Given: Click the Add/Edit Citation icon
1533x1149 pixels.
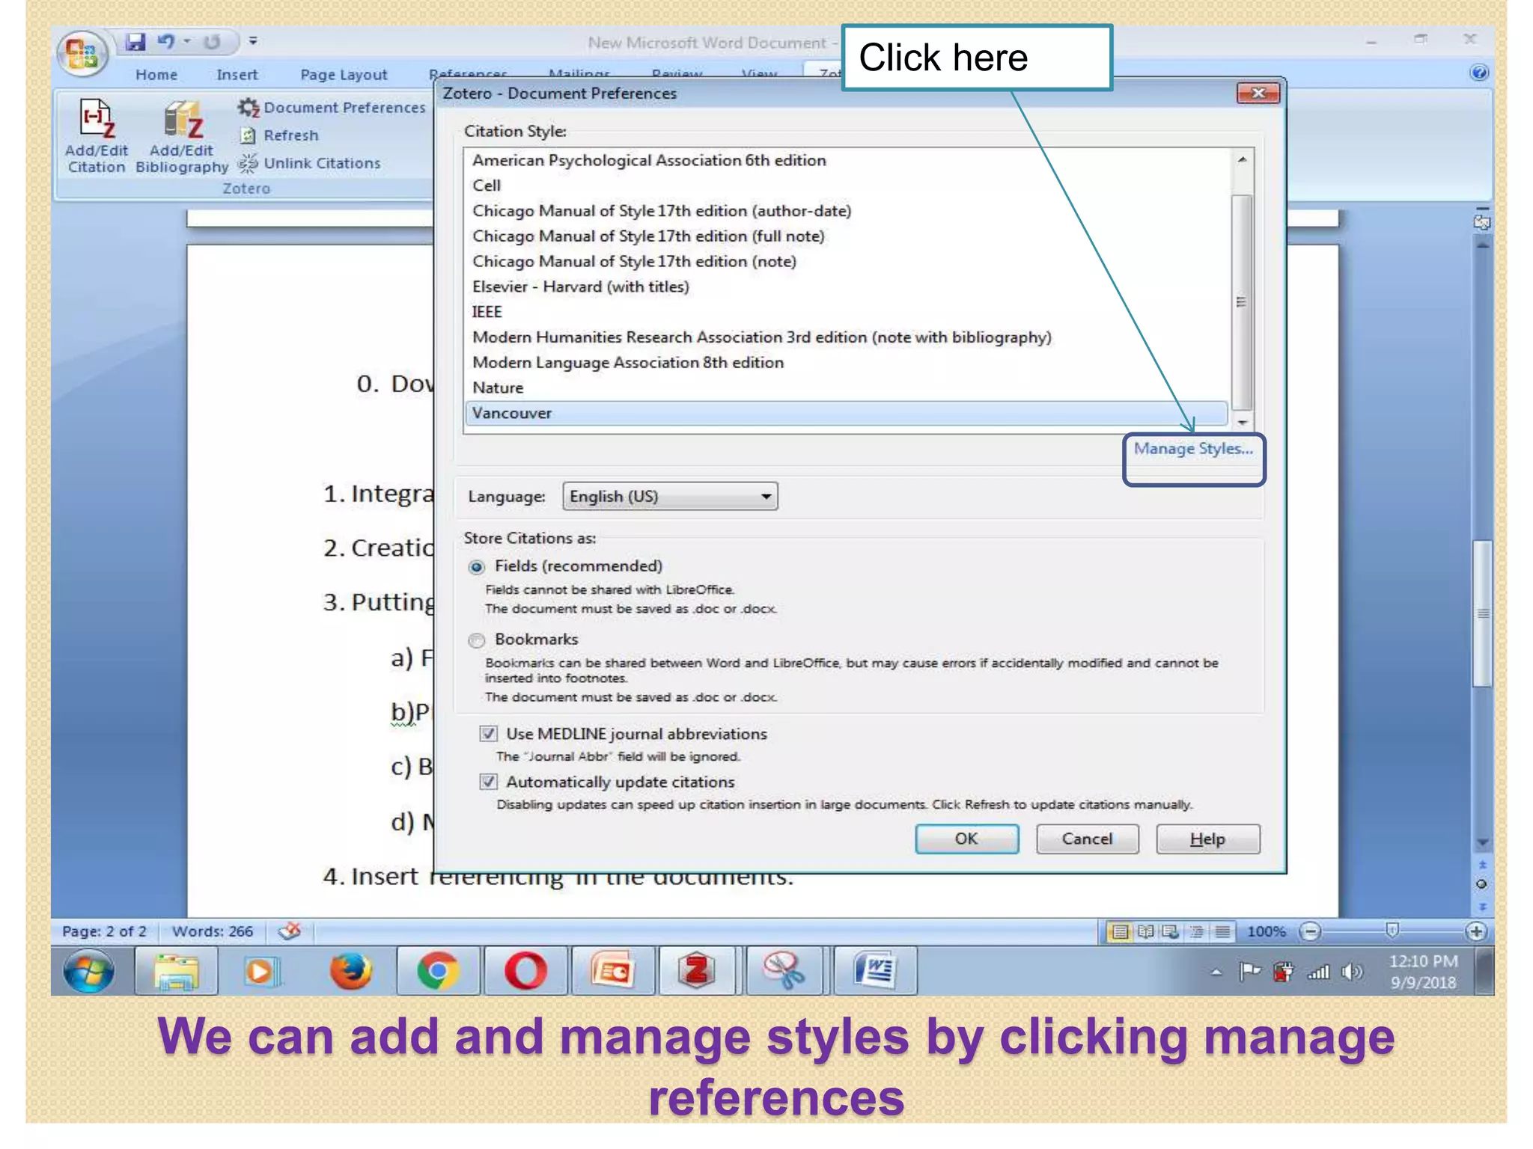Looking at the screenshot, I should tap(97, 136).
